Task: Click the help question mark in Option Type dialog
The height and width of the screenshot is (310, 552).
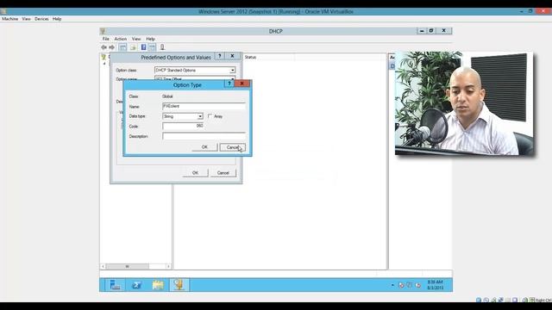Action: (229, 84)
